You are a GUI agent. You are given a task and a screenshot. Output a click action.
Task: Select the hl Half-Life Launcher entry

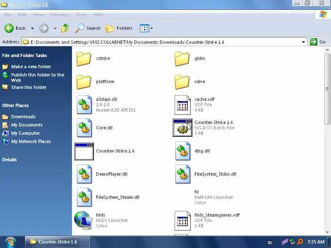(213, 197)
